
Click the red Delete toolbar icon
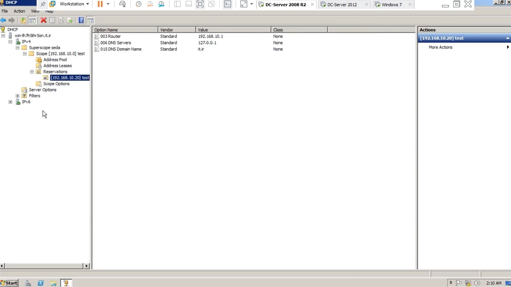pos(44,20)
